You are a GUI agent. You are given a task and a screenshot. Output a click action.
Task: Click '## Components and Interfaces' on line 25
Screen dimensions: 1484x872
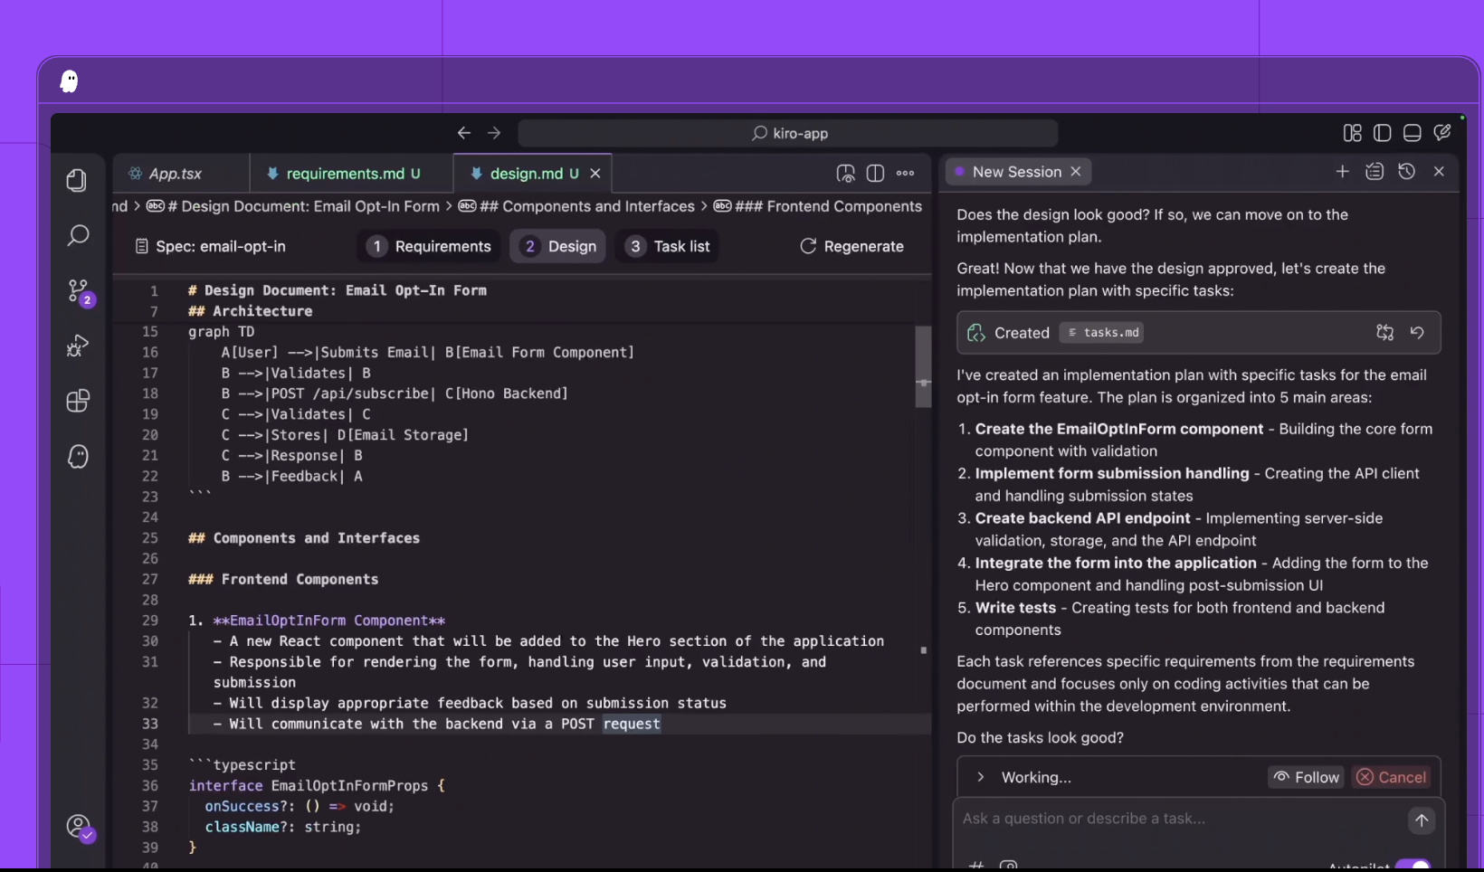[x=304, y=538]
